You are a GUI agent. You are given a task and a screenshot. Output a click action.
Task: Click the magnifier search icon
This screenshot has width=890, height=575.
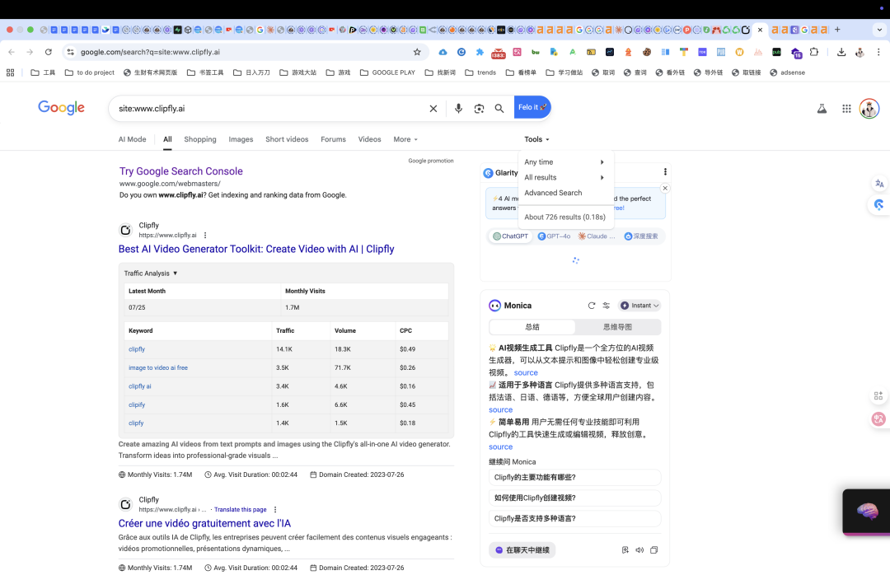click(x=499, y=109)
